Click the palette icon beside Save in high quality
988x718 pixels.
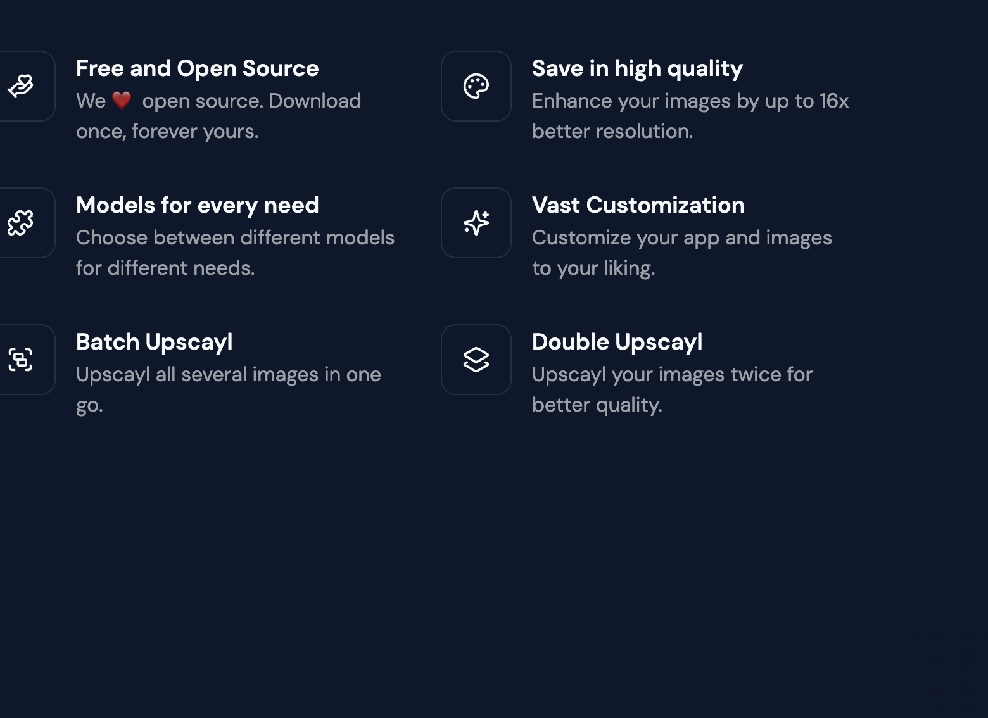[x=476, y=86]
